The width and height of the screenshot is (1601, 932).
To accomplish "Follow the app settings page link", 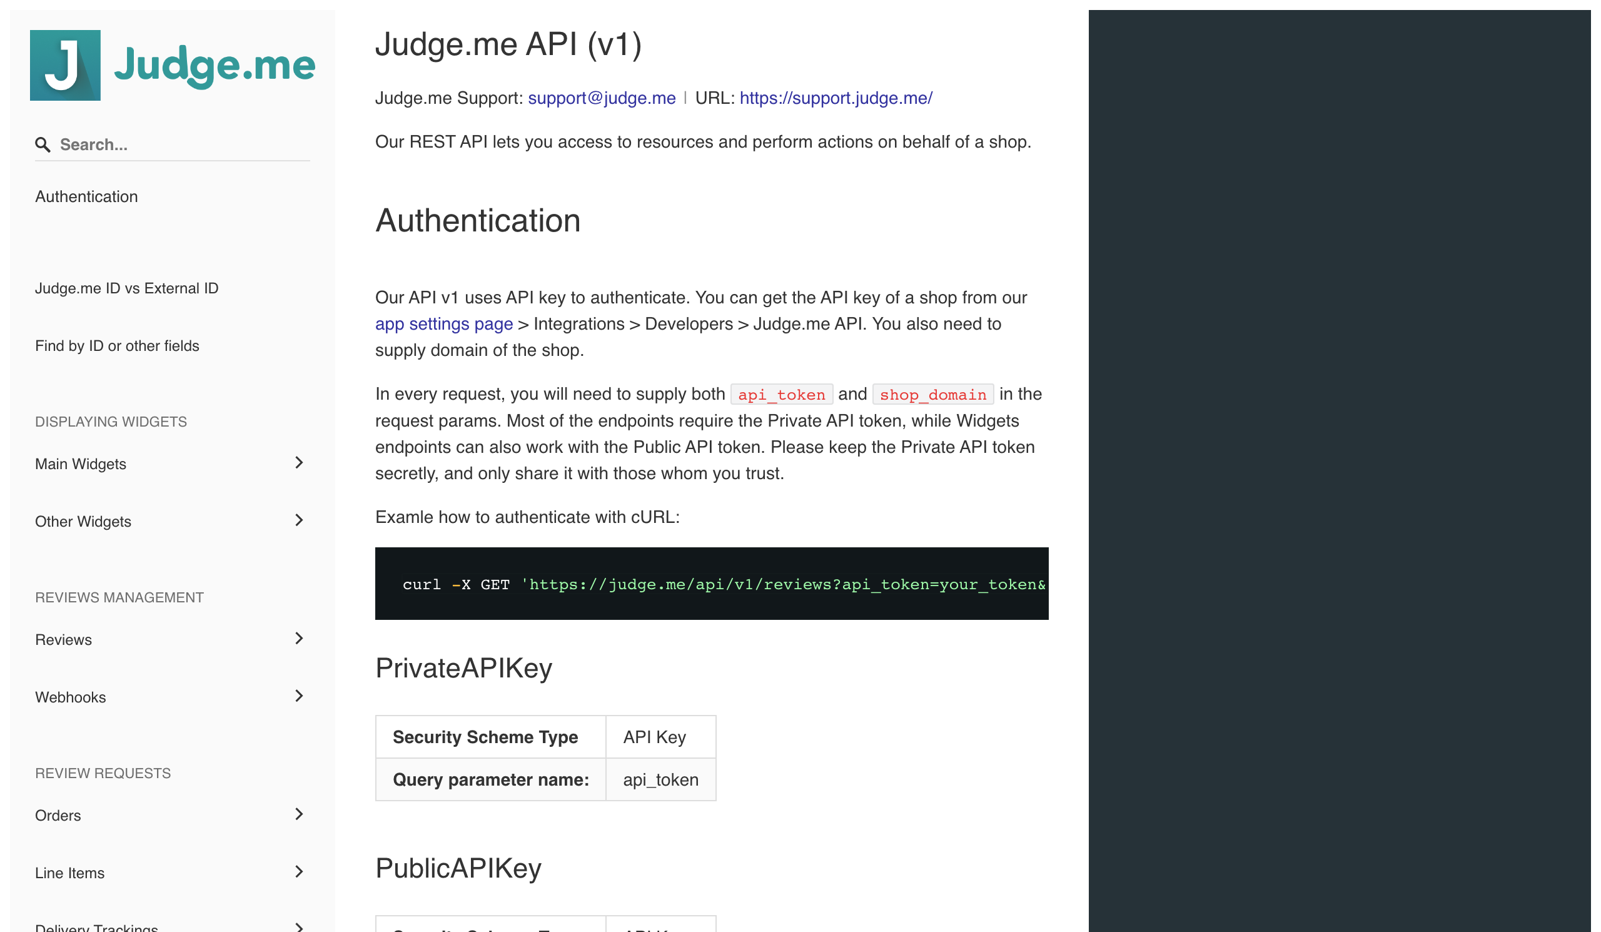I will pyautogui.click(x=444, y=324).
